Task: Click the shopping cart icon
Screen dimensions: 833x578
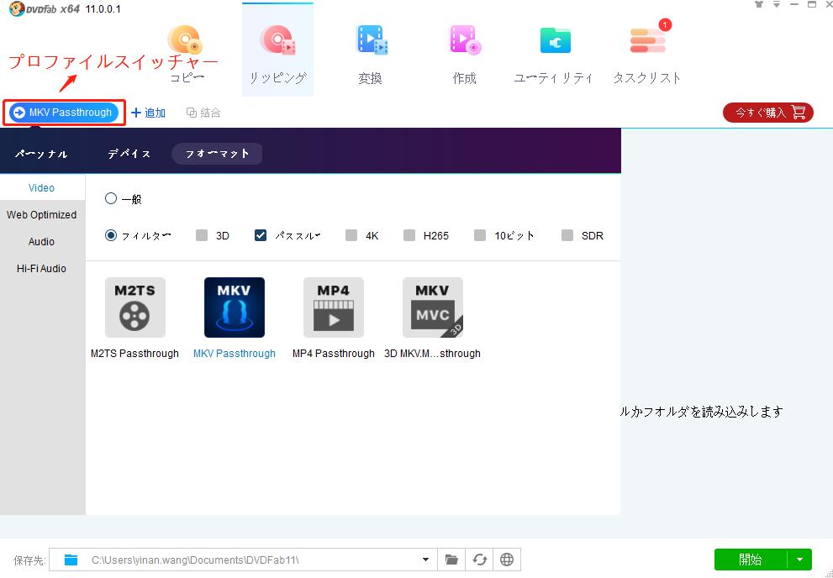Action: [799, 113]
